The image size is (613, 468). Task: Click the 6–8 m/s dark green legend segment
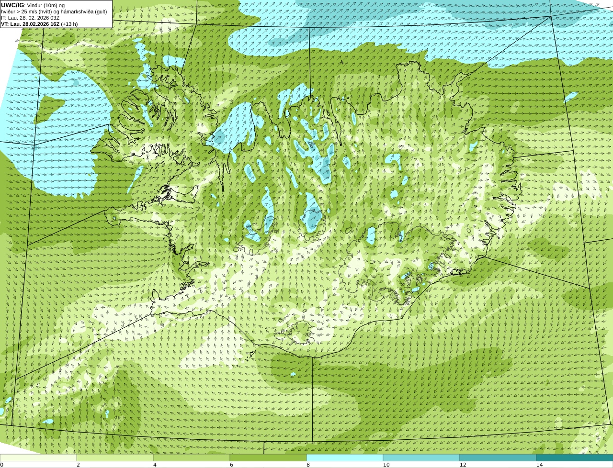click(268, 457)
